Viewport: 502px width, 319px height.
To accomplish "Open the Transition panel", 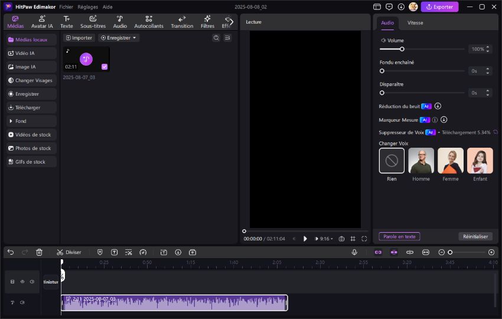I will tap(182, 22).
